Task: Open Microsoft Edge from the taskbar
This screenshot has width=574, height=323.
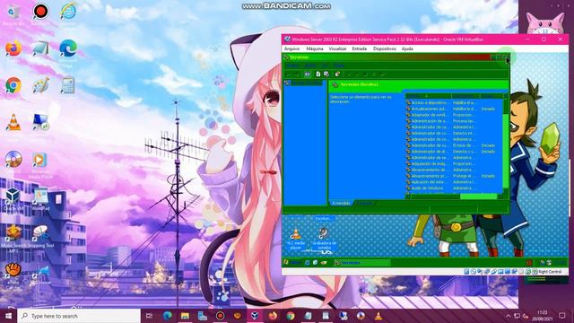Action: coord(168,315)
